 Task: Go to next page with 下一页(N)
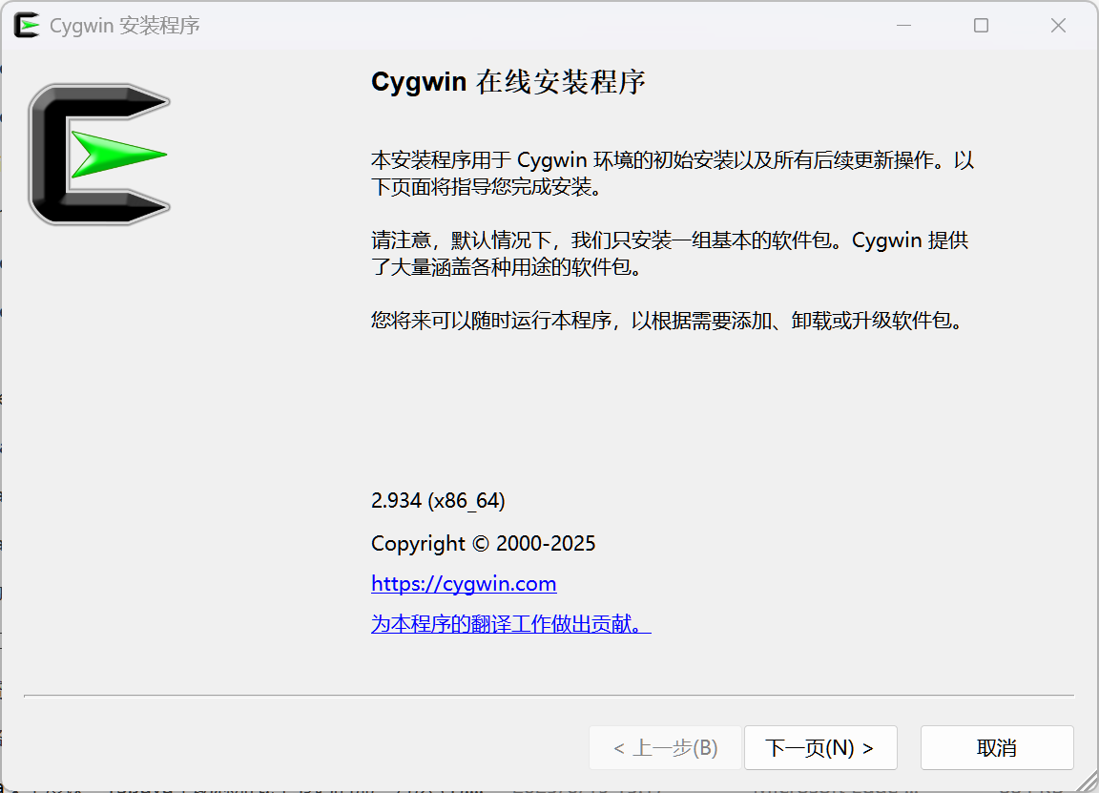coord(820,747)
